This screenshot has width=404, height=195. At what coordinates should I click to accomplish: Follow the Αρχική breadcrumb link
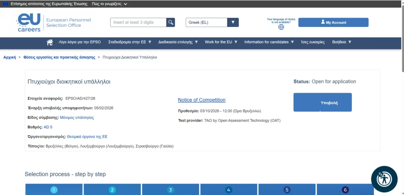pos(9,57)
